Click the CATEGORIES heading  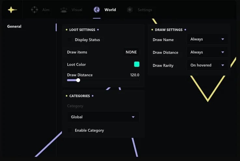click(79, 96)
